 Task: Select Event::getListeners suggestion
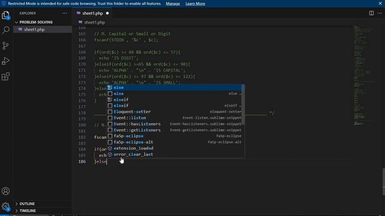point(174,130)
